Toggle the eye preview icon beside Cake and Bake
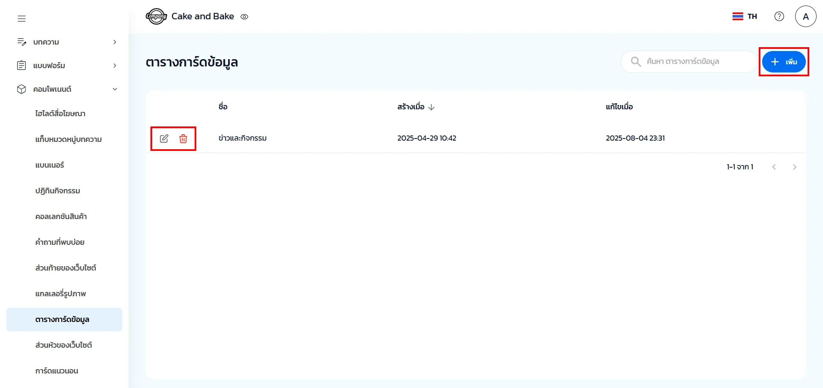This screenshot has width=823, height=388. tap(244, 17)
